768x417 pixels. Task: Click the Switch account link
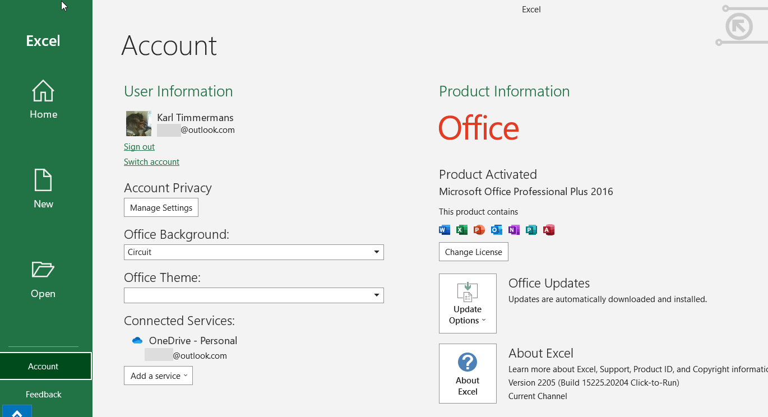151,162
